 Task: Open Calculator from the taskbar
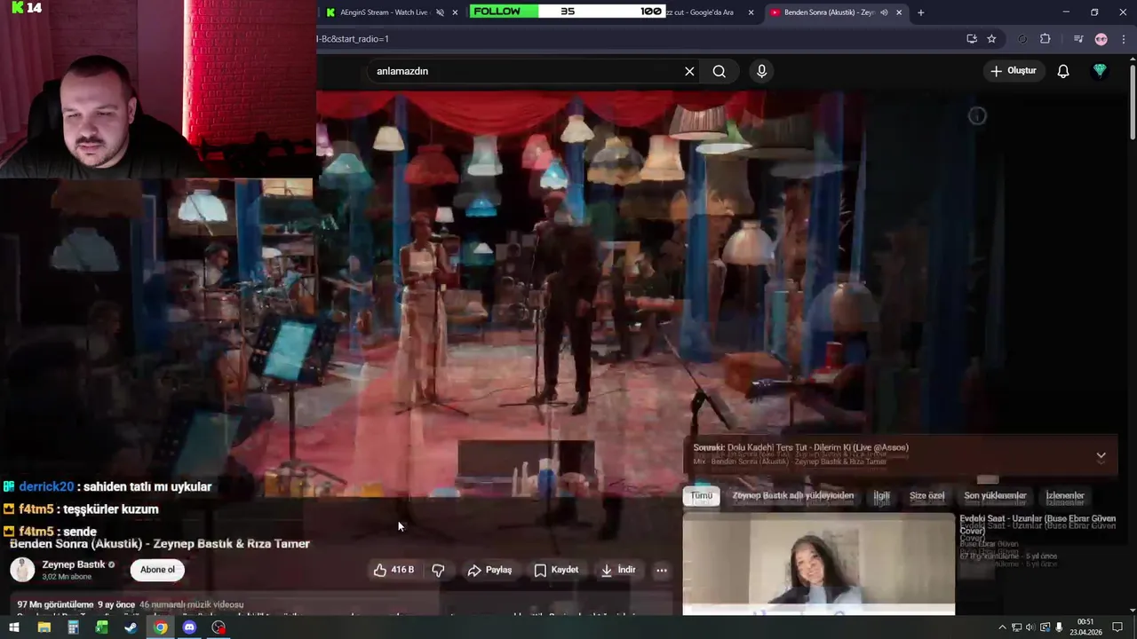pyautogui.click(x=73, y=627)
